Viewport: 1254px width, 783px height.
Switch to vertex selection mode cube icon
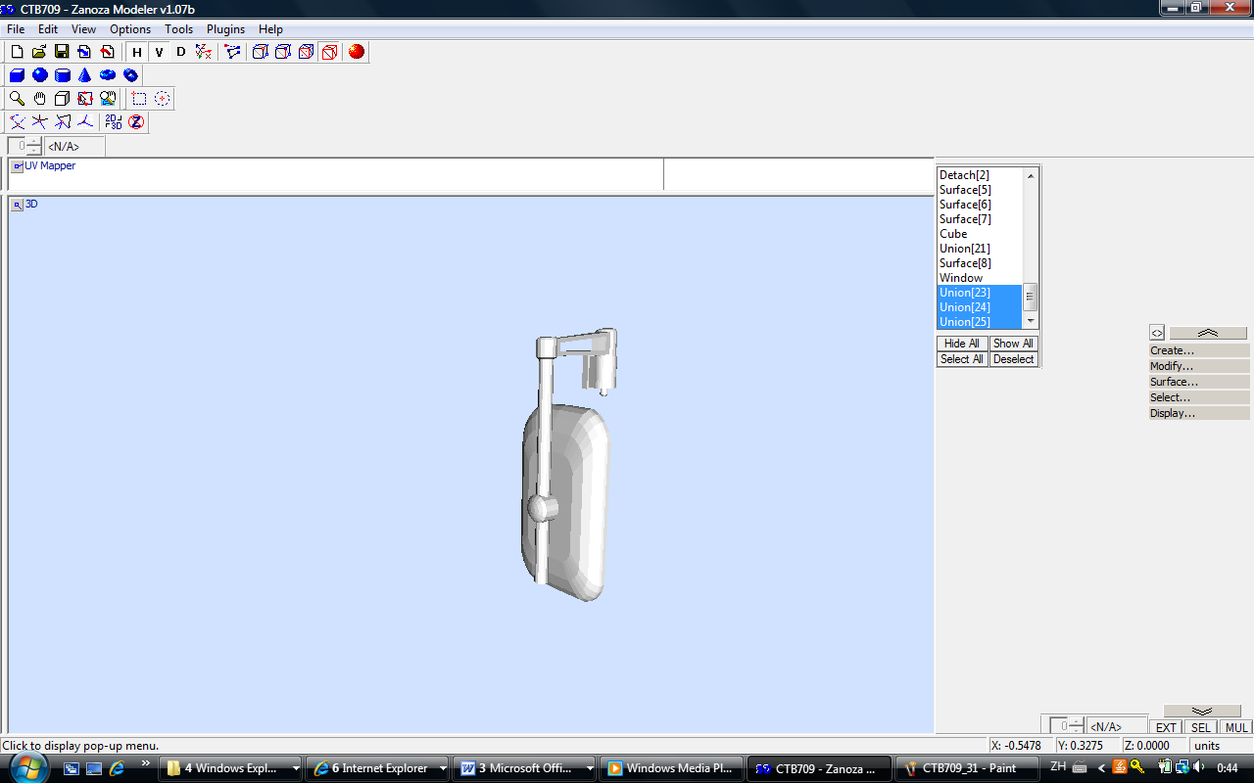261,52
